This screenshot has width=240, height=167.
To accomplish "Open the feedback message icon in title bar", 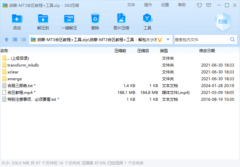I will (x=209, y=5).
